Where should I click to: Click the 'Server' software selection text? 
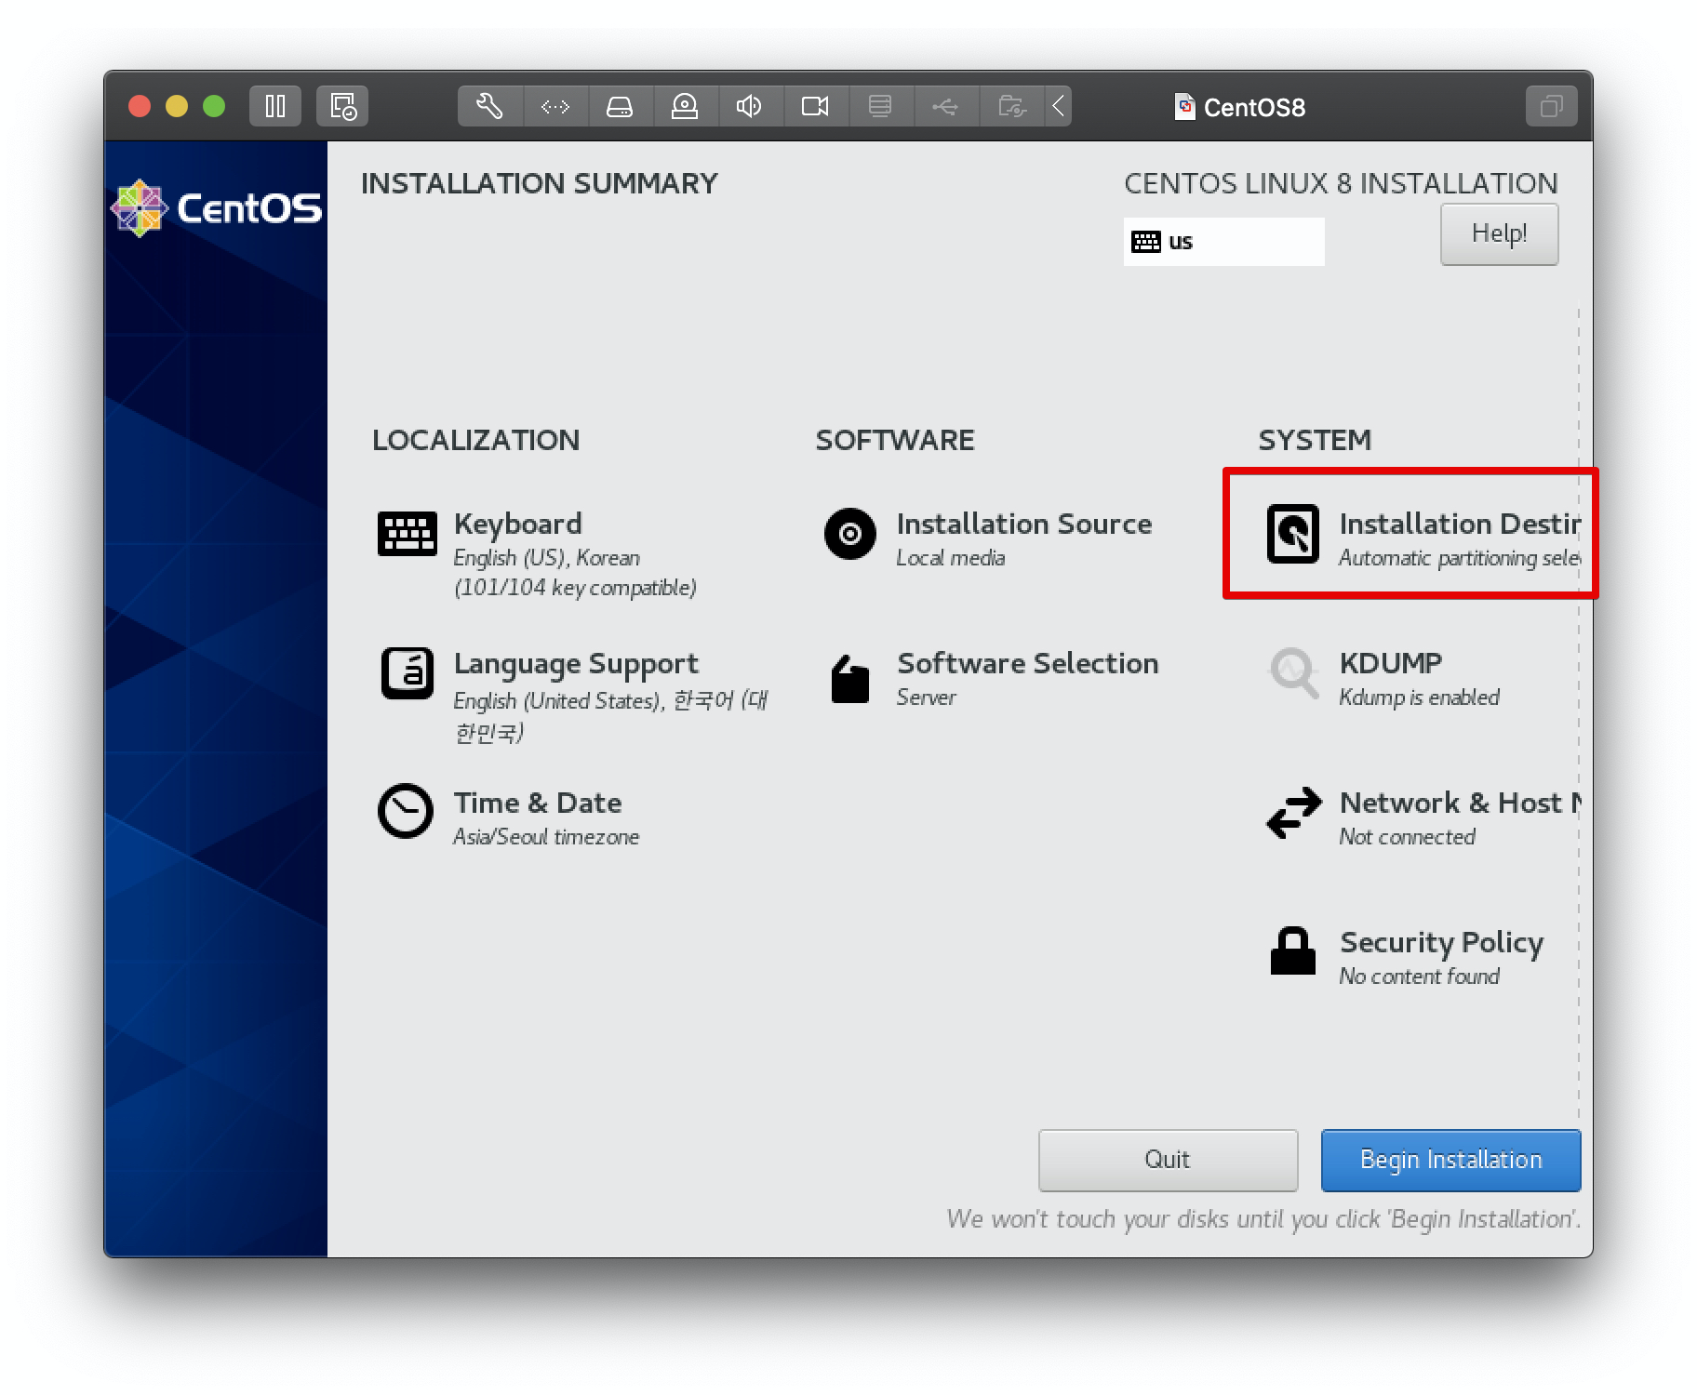(926, 697)
